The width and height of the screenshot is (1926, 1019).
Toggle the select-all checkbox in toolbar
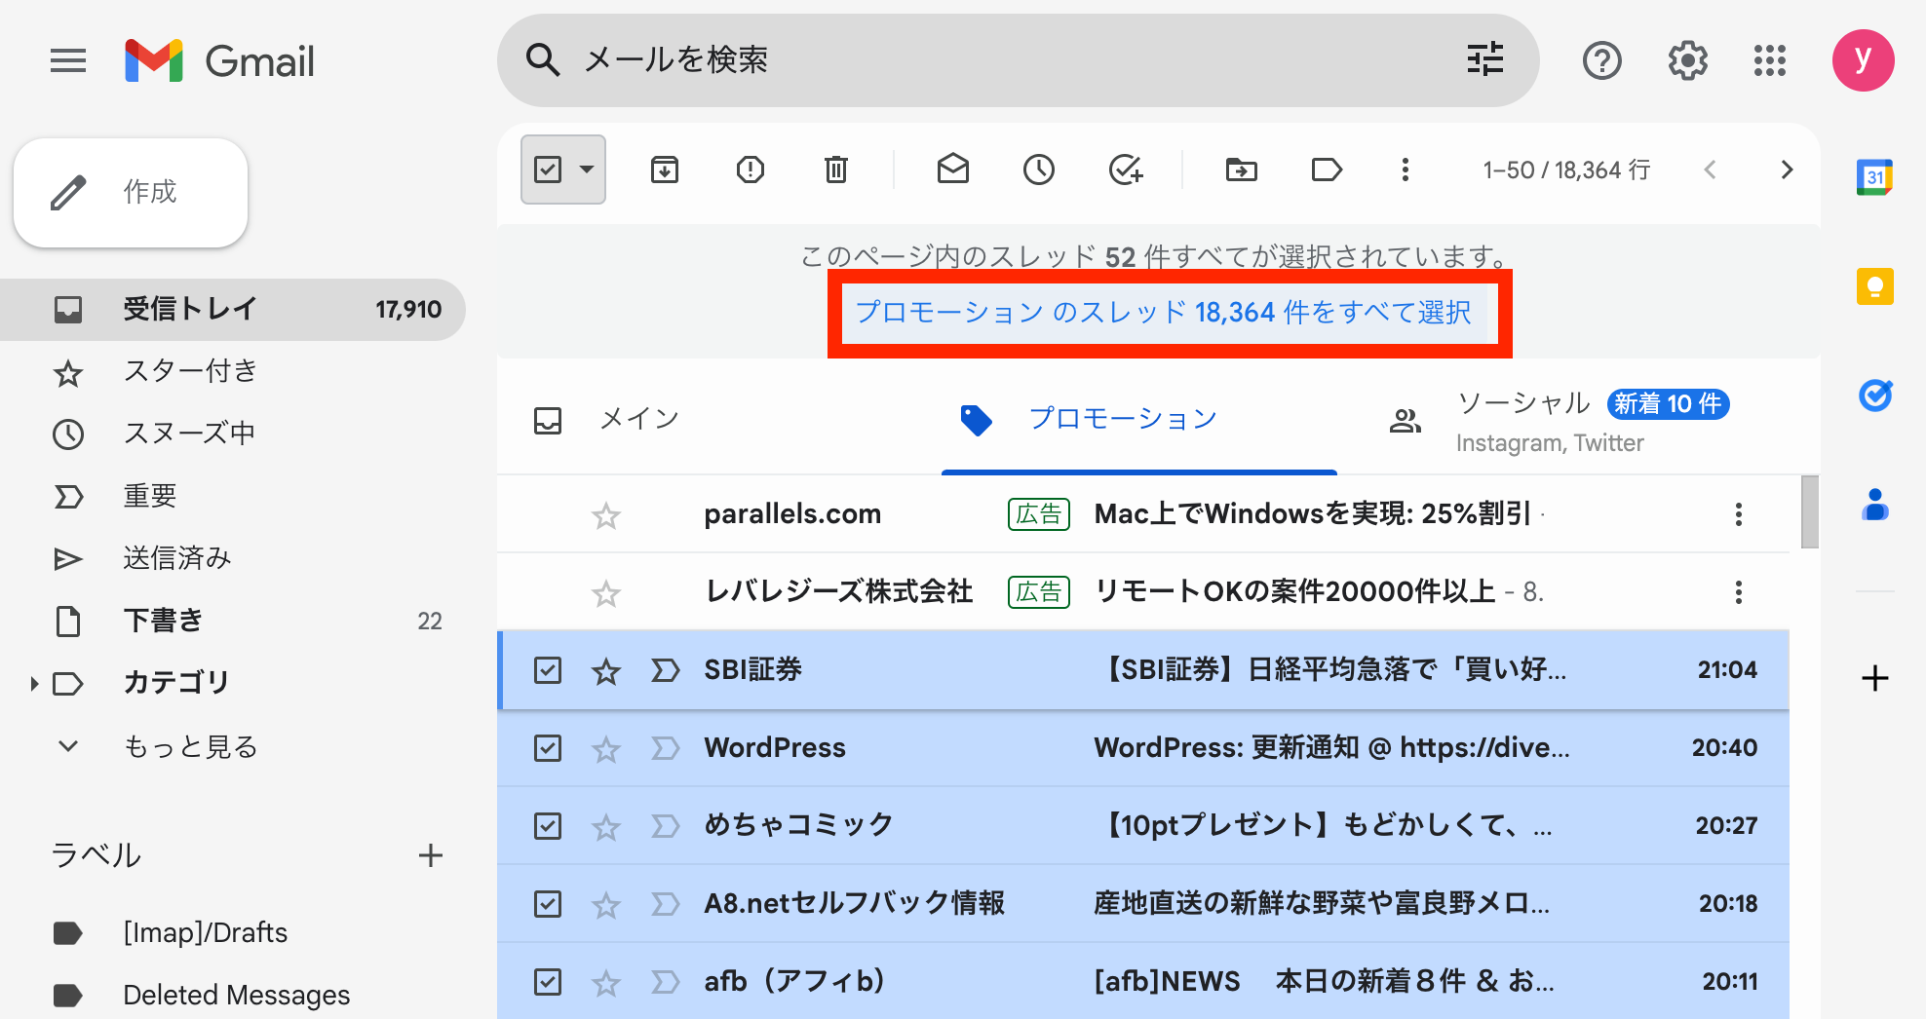pos(548,170)
